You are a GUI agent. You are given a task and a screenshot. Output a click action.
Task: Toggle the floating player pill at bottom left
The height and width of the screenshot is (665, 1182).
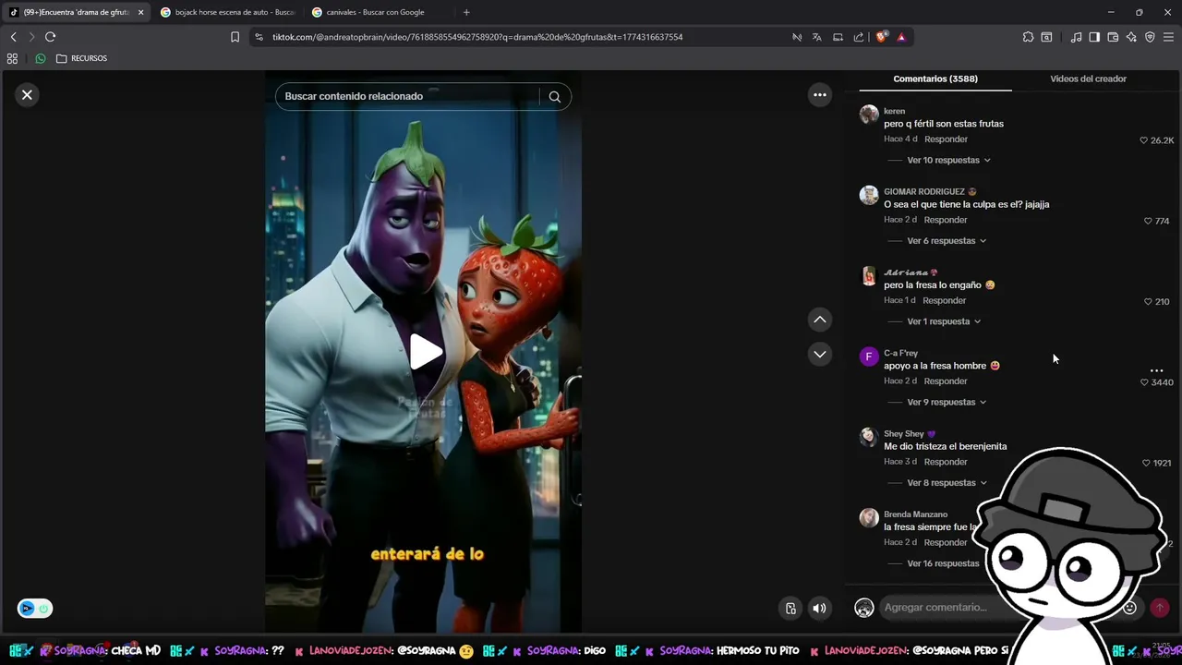[x=34, y=608]
